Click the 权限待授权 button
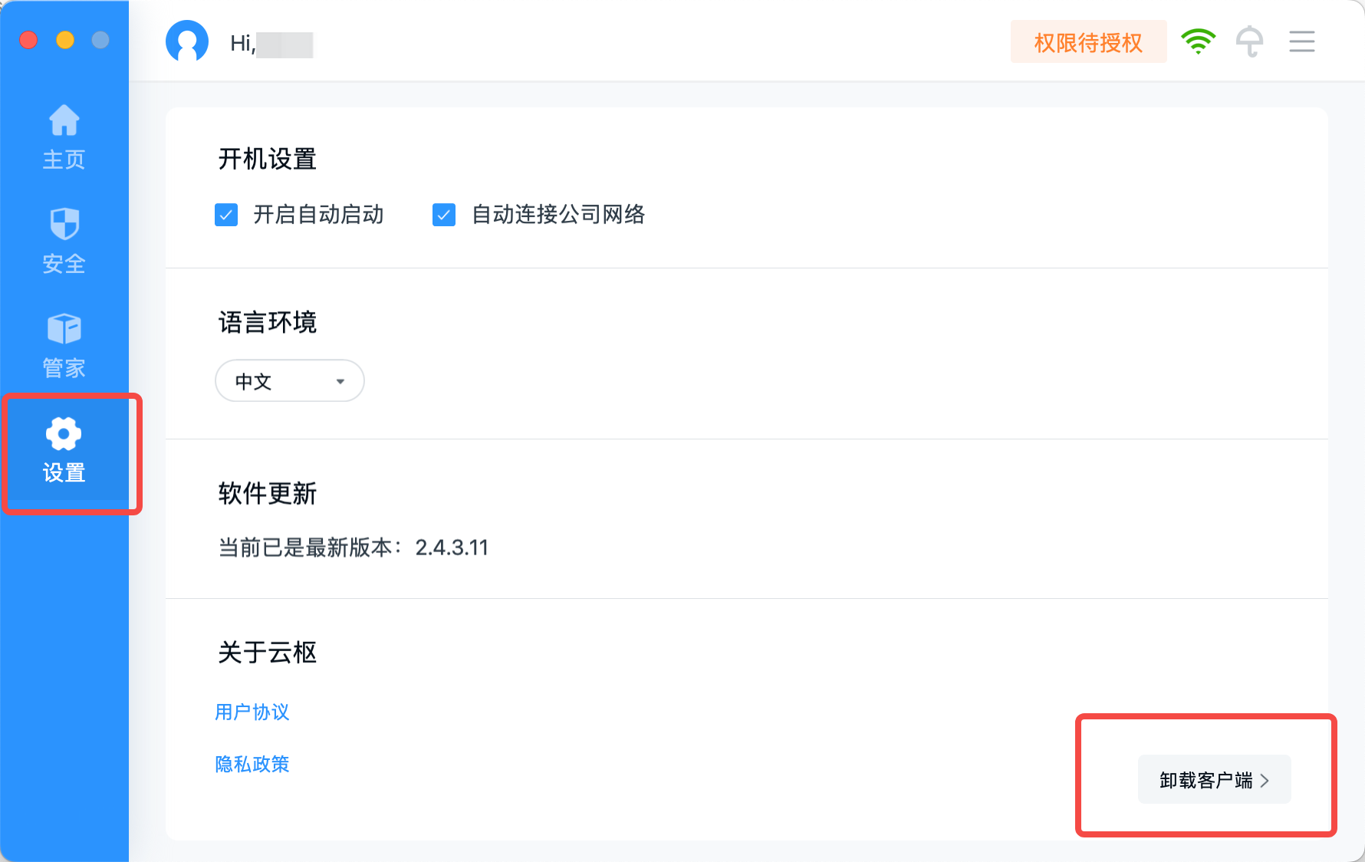 (x=1088, y=42)
